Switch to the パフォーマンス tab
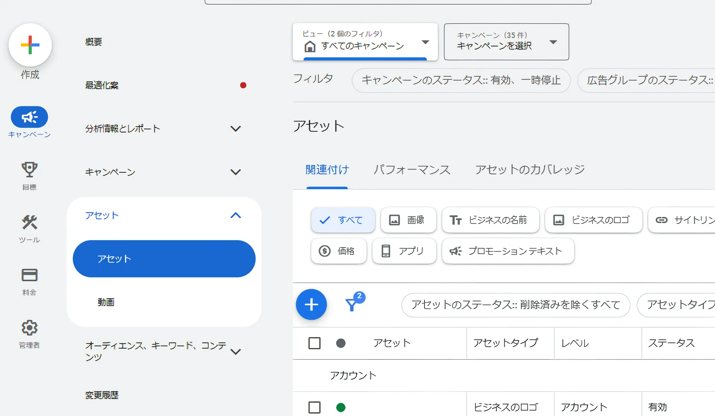 pyautogui.click(x=412, y=170)
